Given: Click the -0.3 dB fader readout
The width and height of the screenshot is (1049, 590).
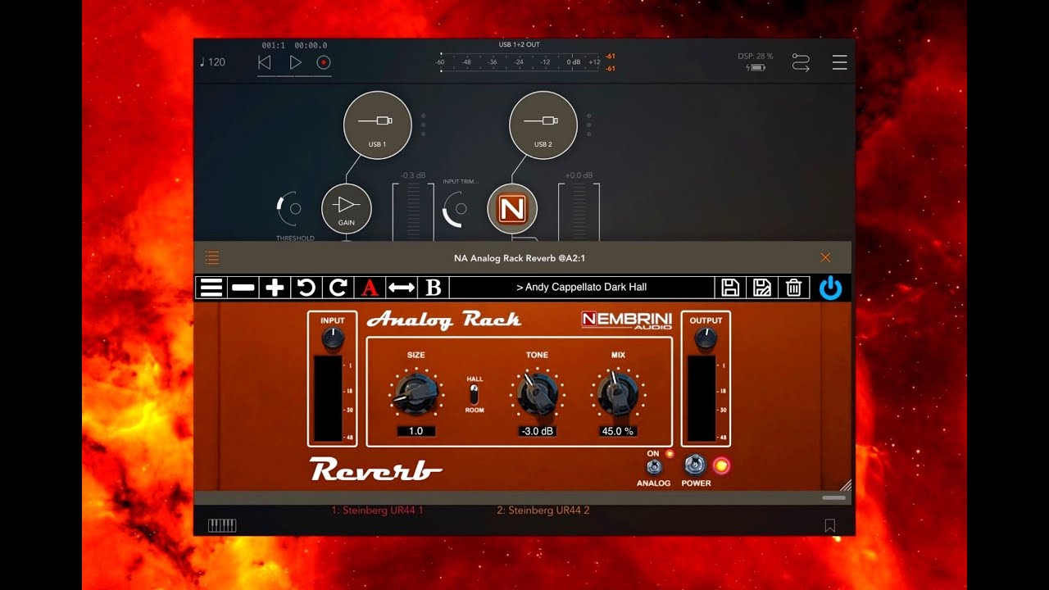Looking at the screenshot, I should (413, 175).
